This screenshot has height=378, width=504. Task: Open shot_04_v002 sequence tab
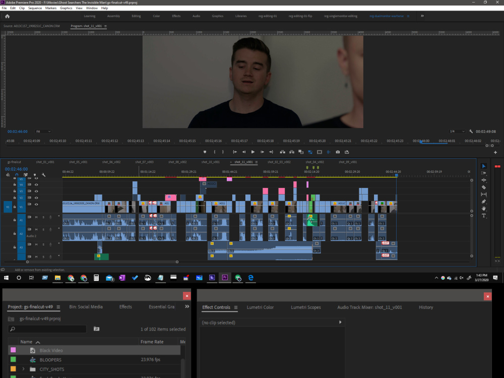(x=314, y=162)
